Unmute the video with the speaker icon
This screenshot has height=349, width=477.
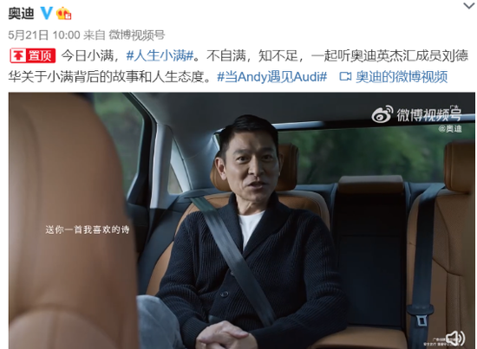point(455,338)
